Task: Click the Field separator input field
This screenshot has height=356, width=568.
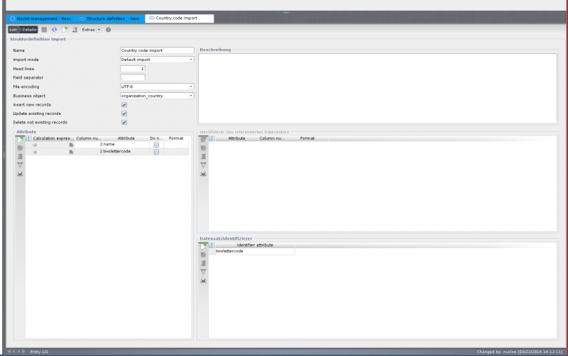Action: click(x=132, y=77)
